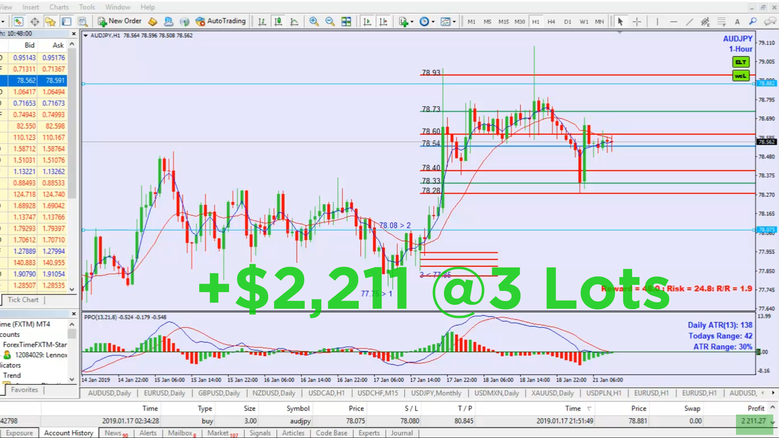This screenshot has height=438, width=779.
Task: Switch to the GBPUSD,Daily chart tab
Action: [x=219, y=393]
